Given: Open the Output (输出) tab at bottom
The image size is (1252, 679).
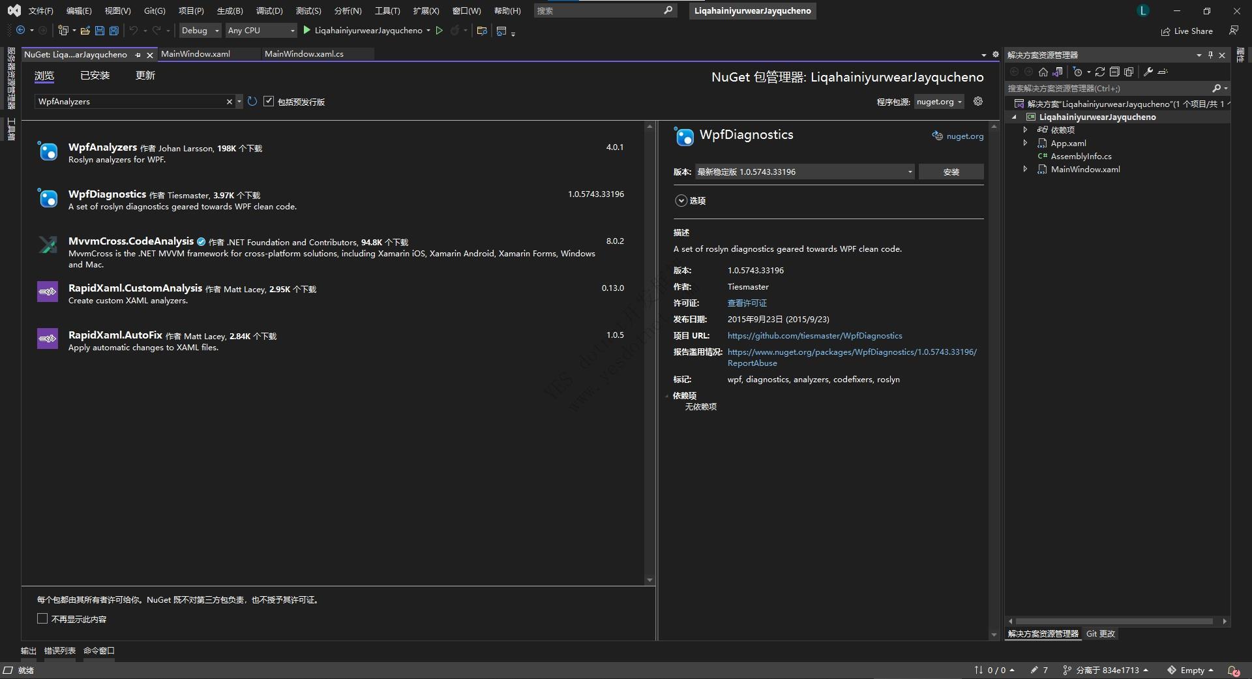Looking at the screenshot, I should [x=29, y=650].
